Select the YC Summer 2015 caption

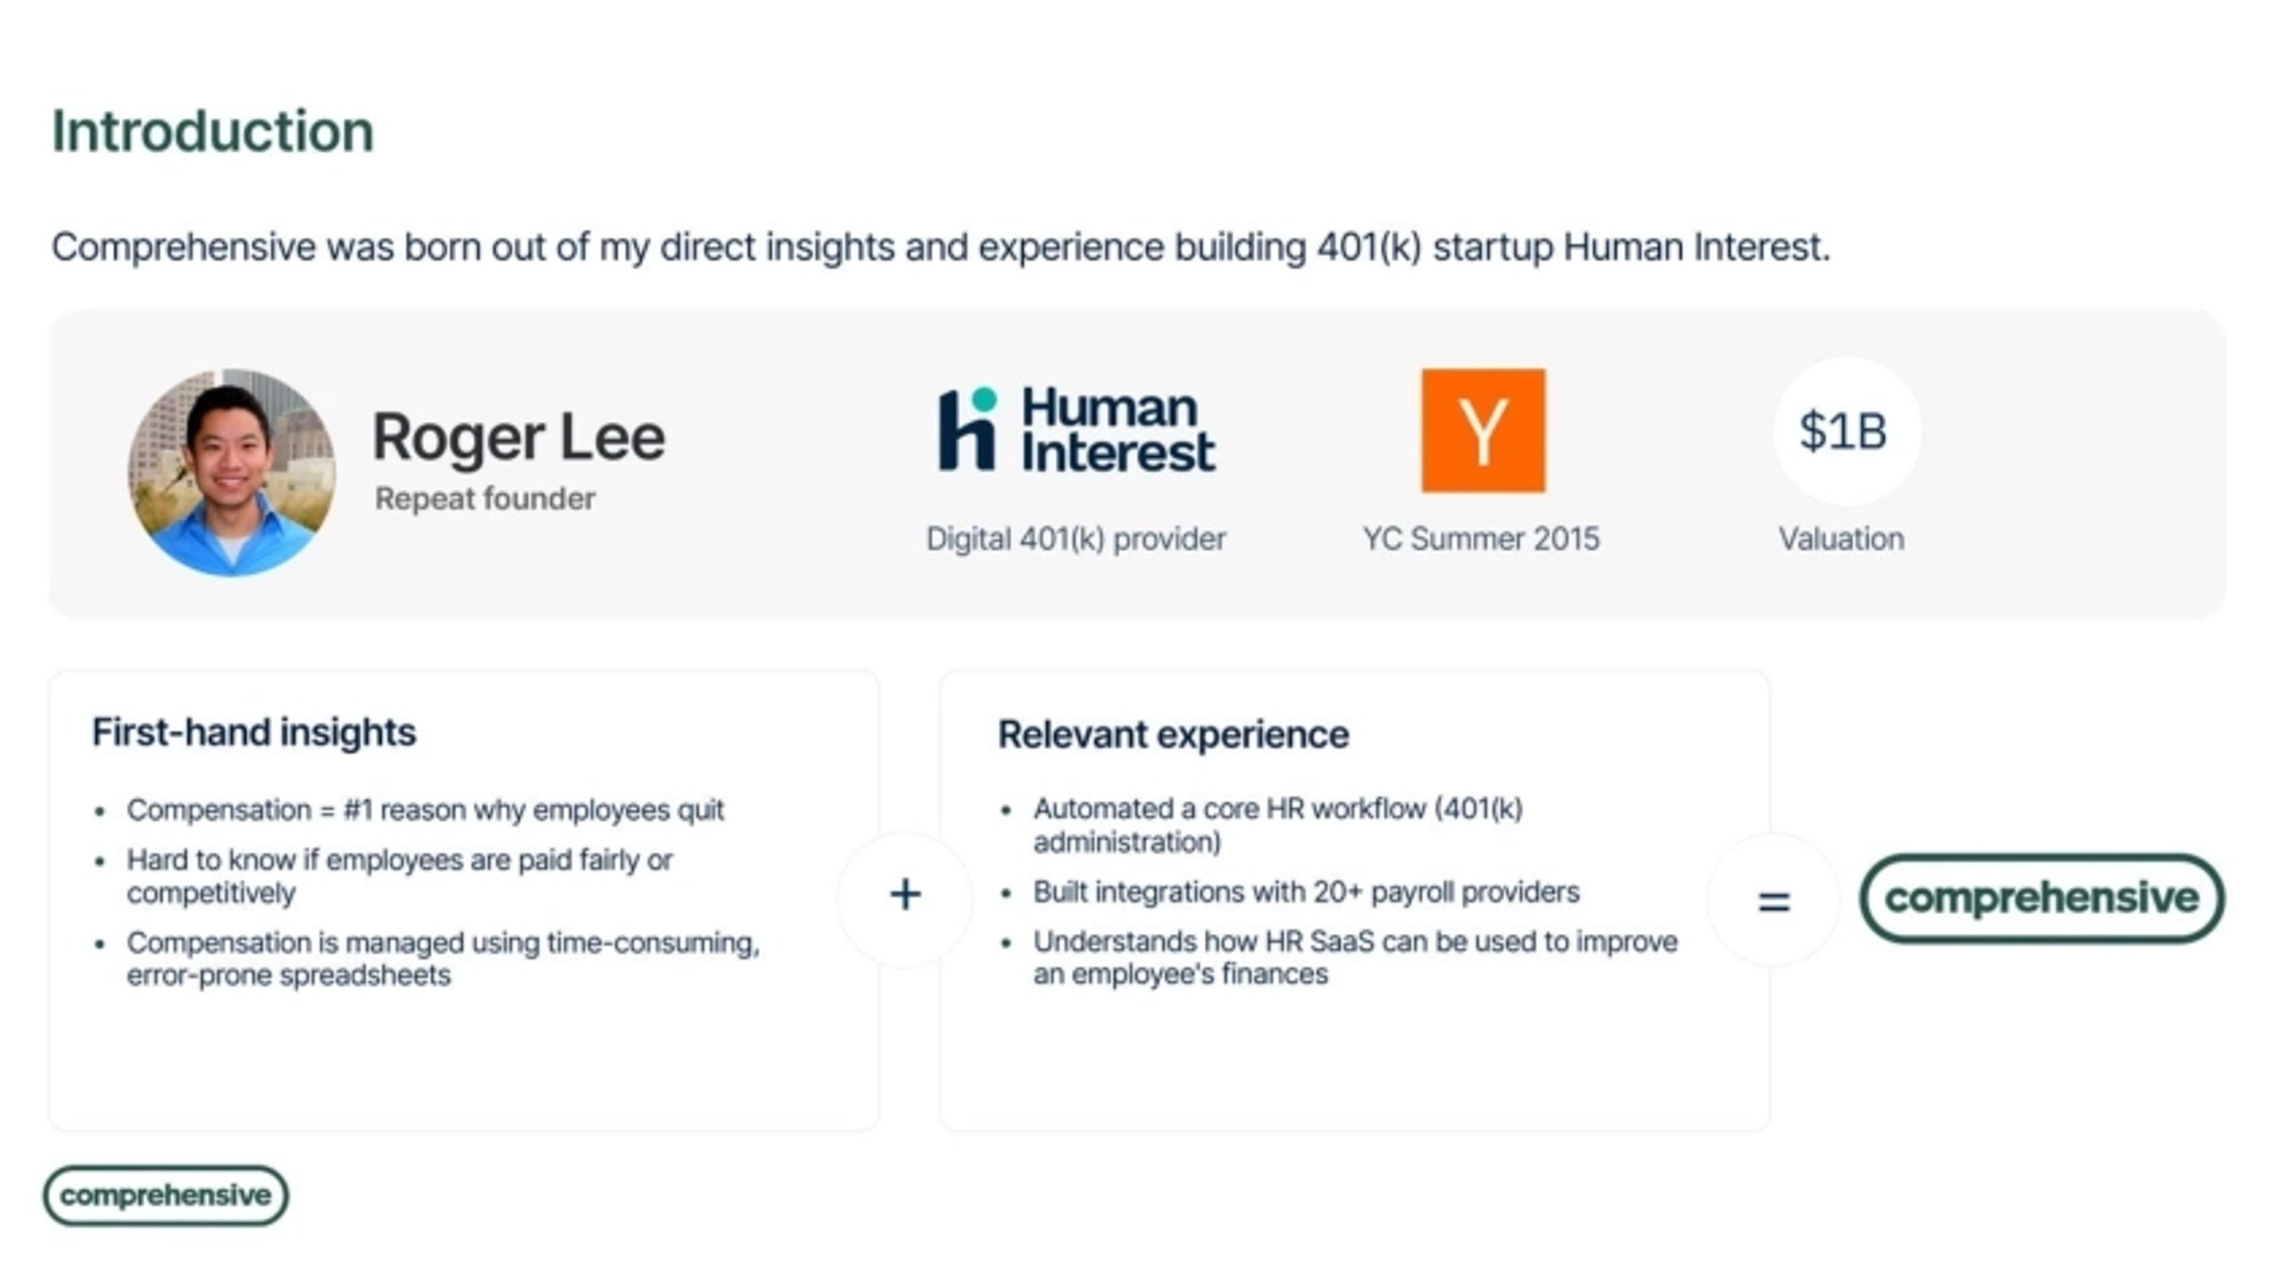tap(1480, 539)
